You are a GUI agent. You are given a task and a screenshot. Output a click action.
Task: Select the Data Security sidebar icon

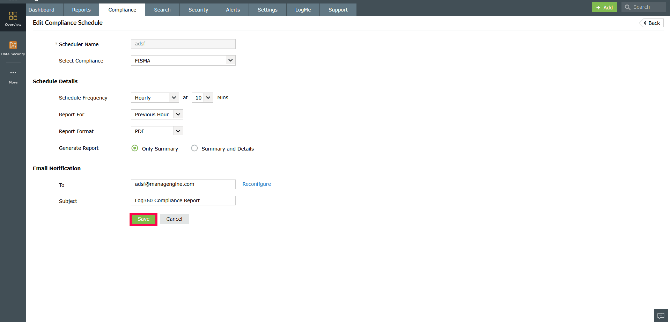point(13,48)
